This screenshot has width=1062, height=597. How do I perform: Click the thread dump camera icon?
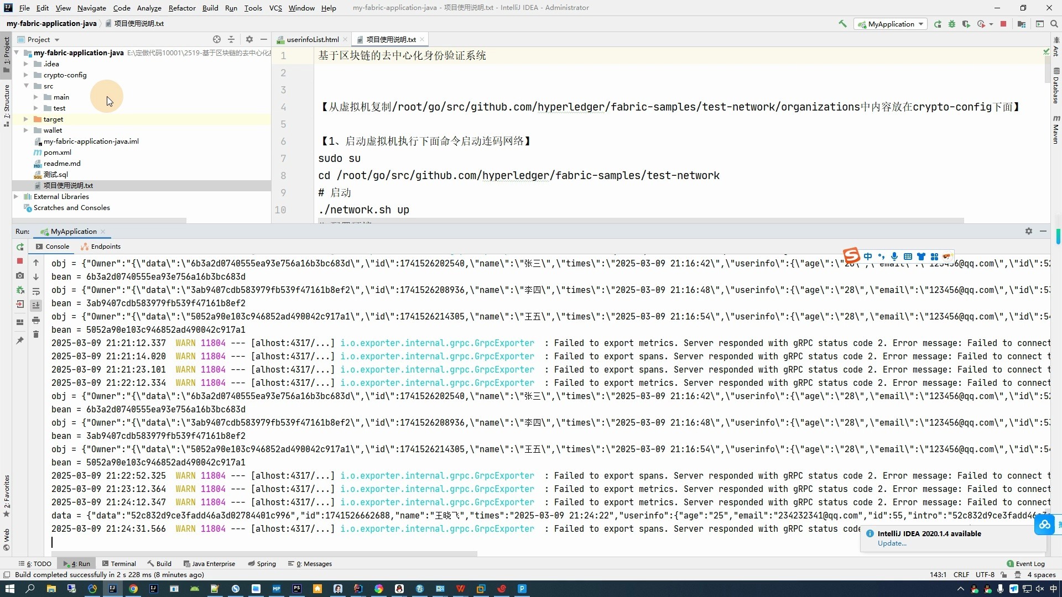pos(20,275)
